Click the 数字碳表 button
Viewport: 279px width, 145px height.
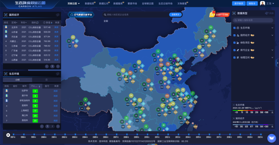click(239, 4)
